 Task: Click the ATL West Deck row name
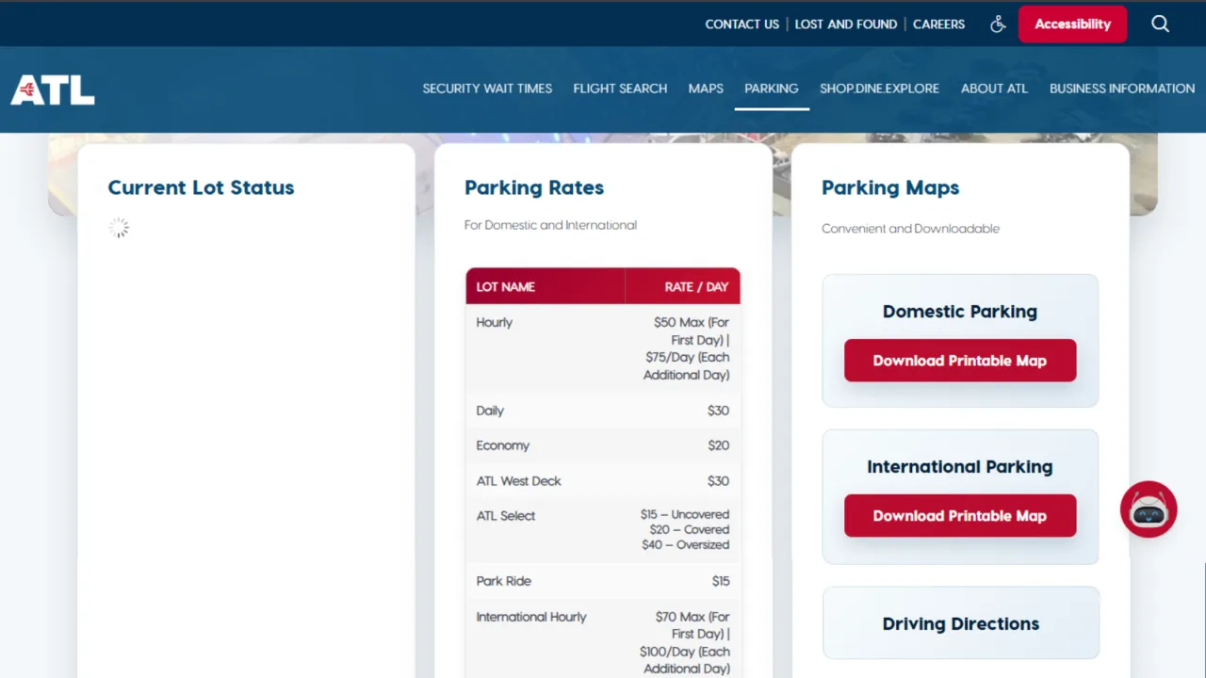(x=518, y=481)
